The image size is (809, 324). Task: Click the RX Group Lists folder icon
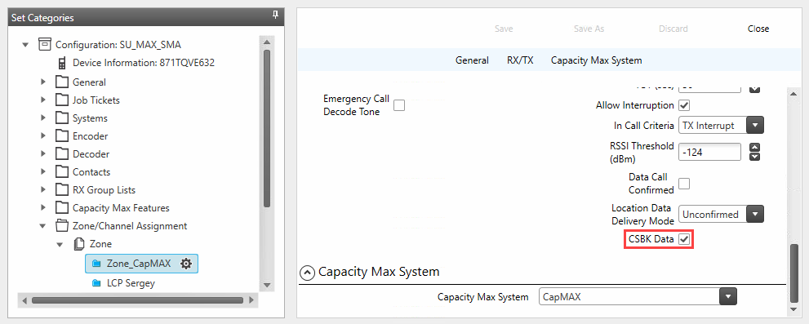62,190
